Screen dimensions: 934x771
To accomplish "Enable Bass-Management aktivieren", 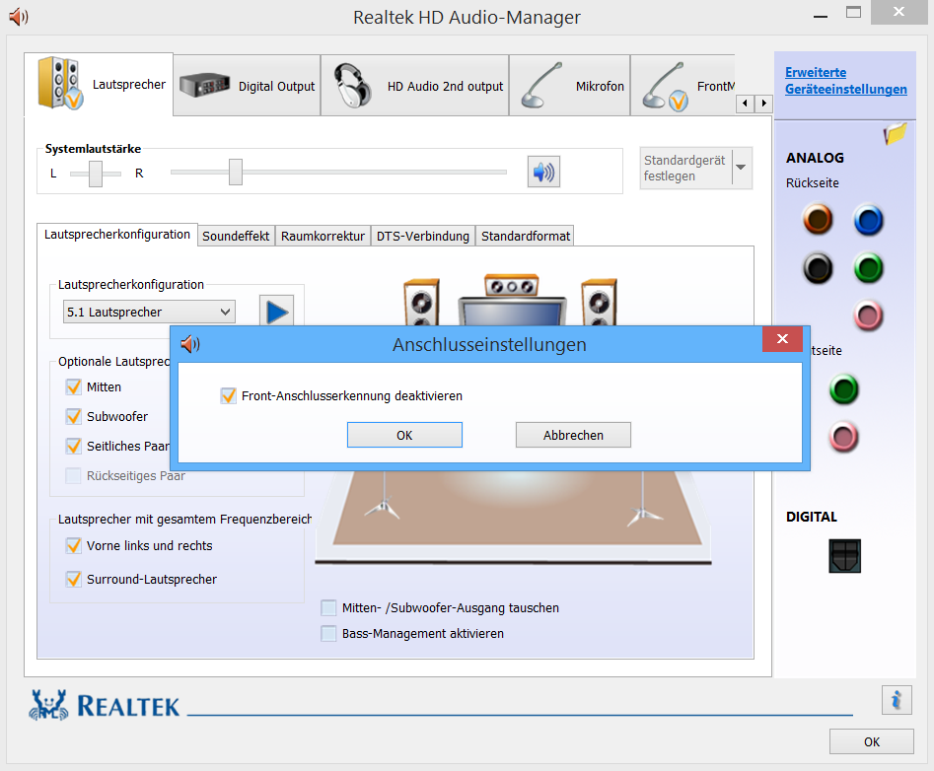I will point(328,634).
